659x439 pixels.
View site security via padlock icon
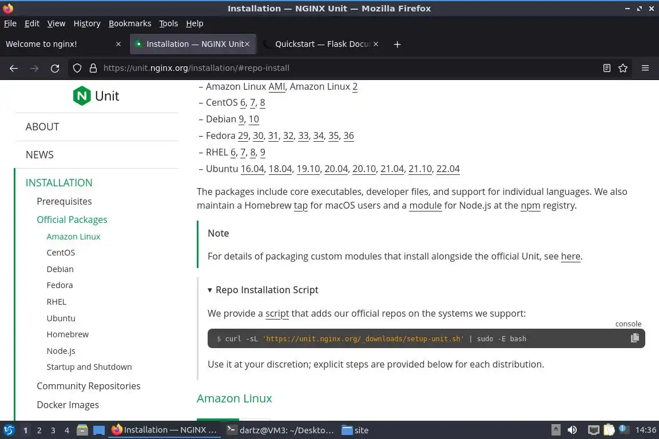pos(93,68)
